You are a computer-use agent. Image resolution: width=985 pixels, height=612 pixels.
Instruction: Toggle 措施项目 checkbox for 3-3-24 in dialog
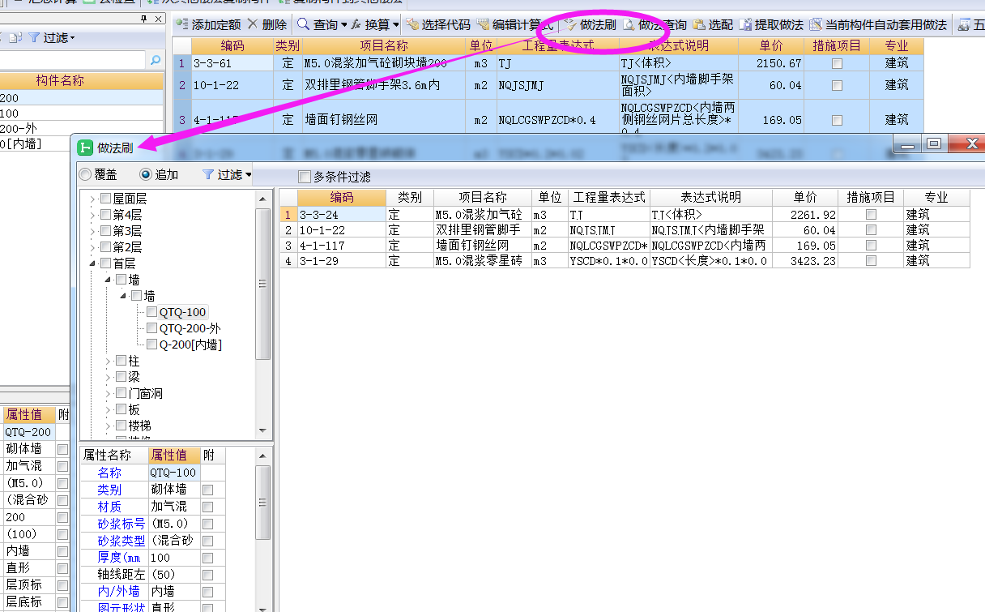(x=871, y=215)
